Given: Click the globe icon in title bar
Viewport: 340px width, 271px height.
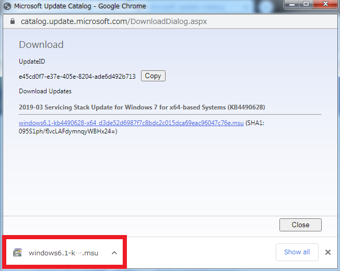Looking at the screenshot, I should (x=7, y=6).
